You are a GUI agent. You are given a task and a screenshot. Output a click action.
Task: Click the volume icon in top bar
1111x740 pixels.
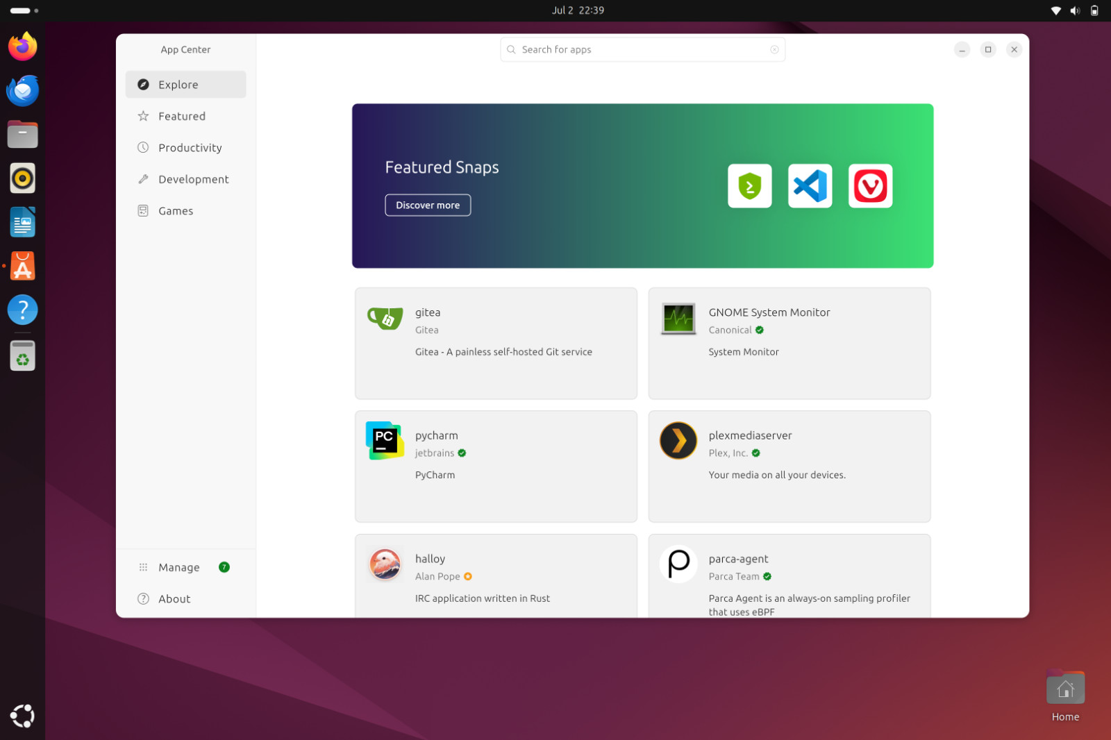pyautogui.click(x=1075, y=10)
